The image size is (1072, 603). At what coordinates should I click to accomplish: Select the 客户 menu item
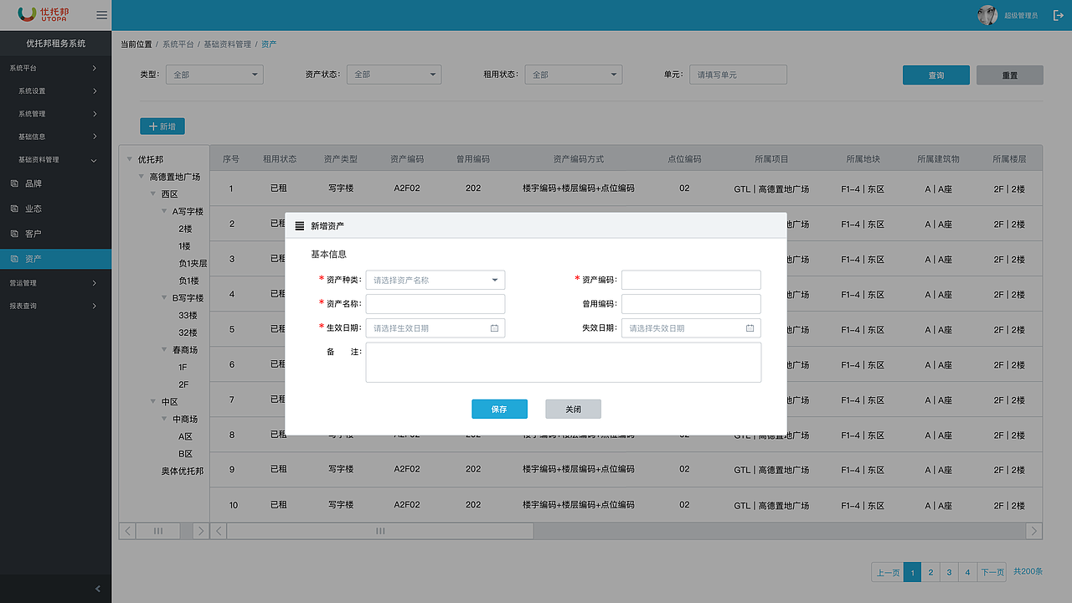pyautogui.click(x=55, y=234)
